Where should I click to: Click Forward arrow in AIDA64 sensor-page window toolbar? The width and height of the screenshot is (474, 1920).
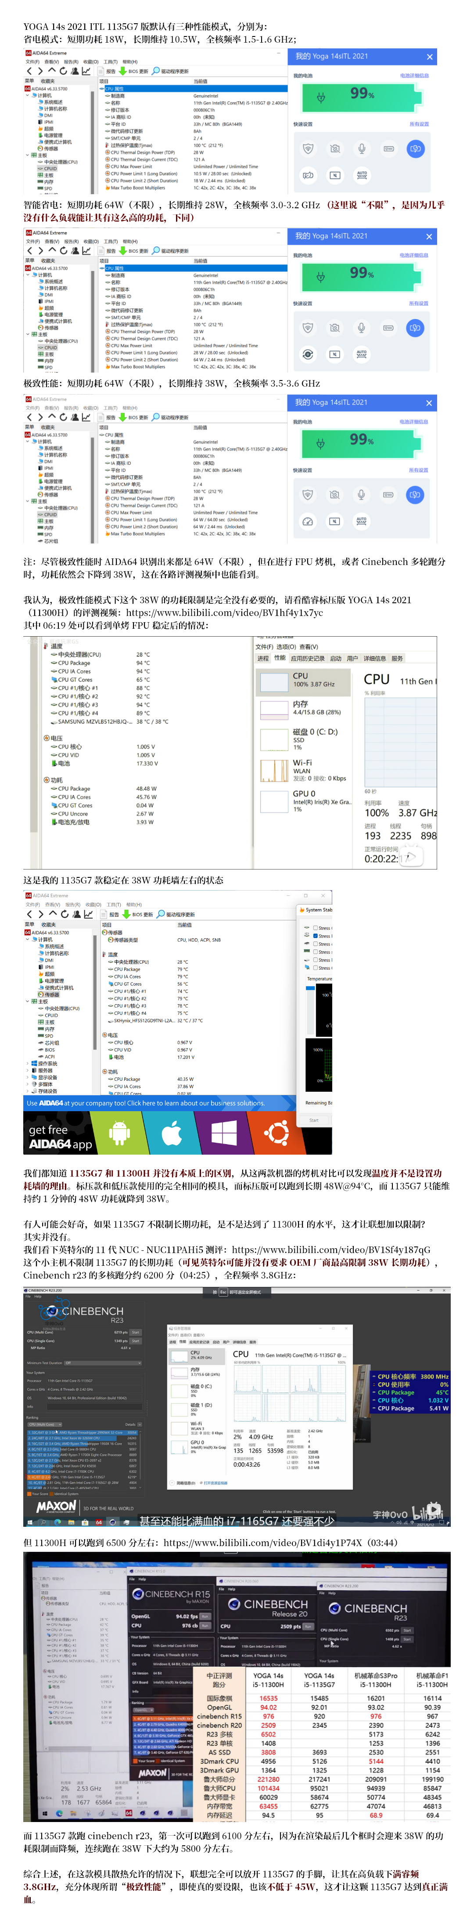pyautogui.click(x=42, y=914)
